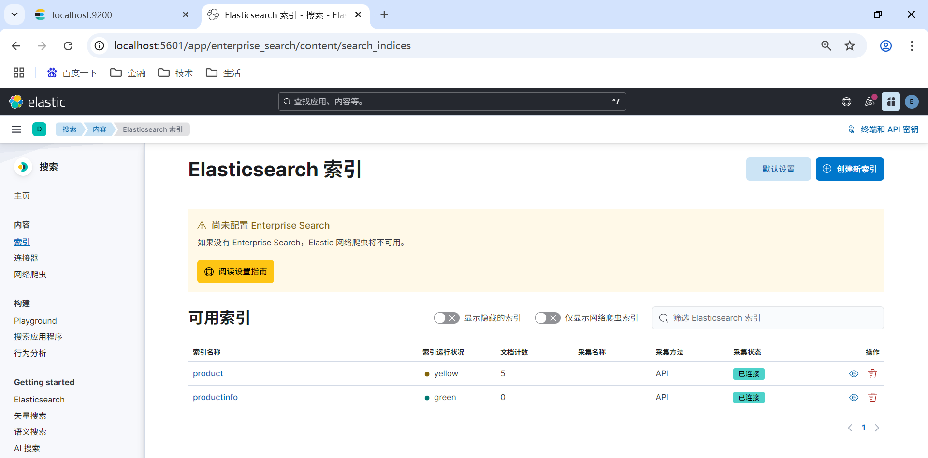The width and height of the screenshot is (928, 458).
Task: Click the browser forward arrow
Action: point(42,46)
